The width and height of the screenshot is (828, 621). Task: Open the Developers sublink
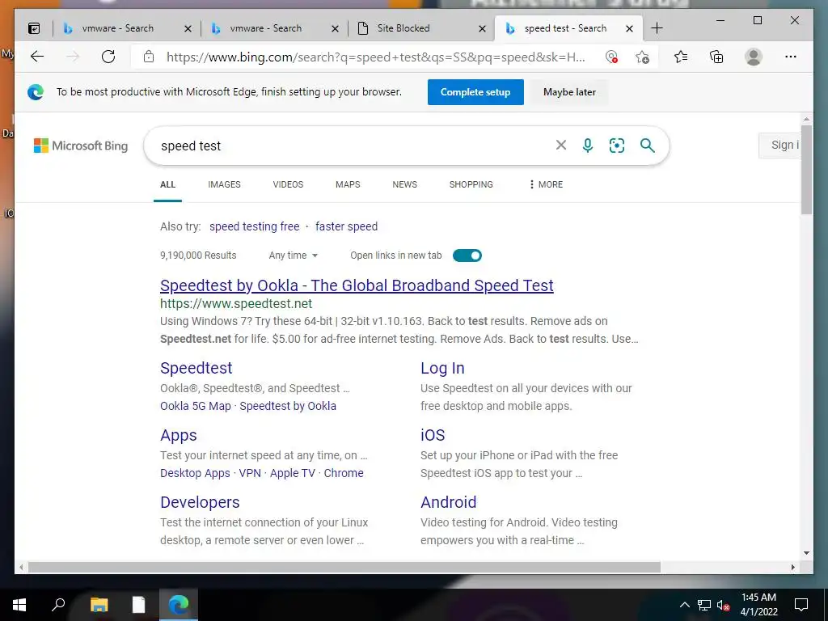201,502
